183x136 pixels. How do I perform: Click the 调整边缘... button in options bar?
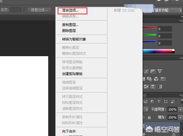click(x=39, y=10)
